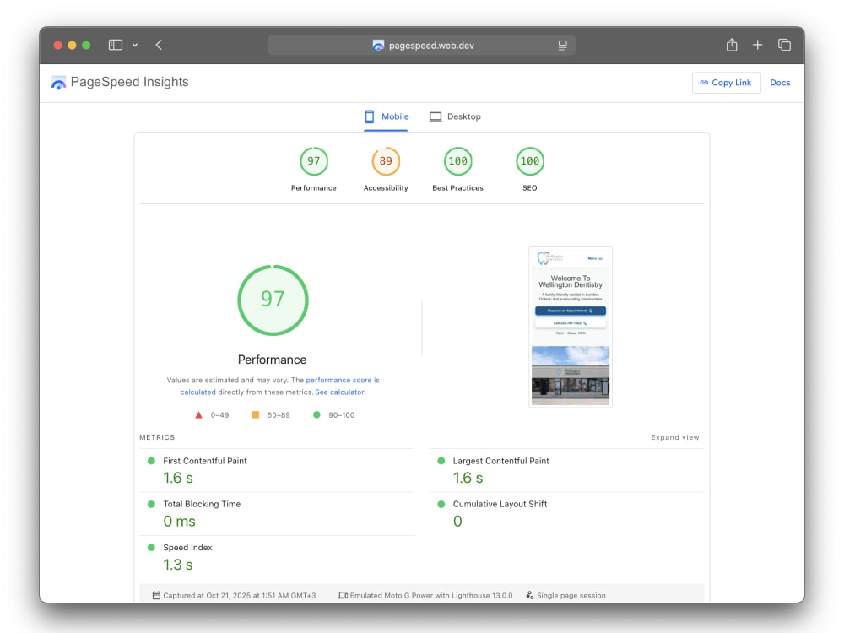Click the calendar icon beside Captured at

(x=156, y=595)
